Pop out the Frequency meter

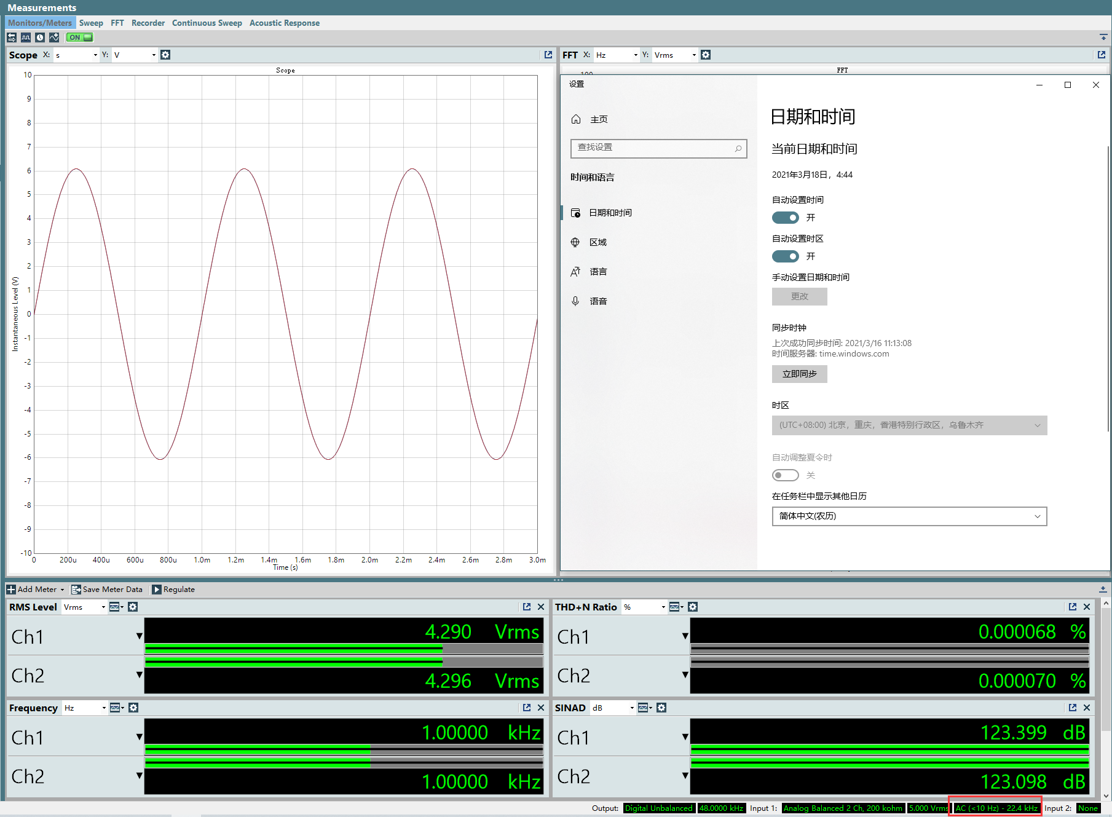527,708
